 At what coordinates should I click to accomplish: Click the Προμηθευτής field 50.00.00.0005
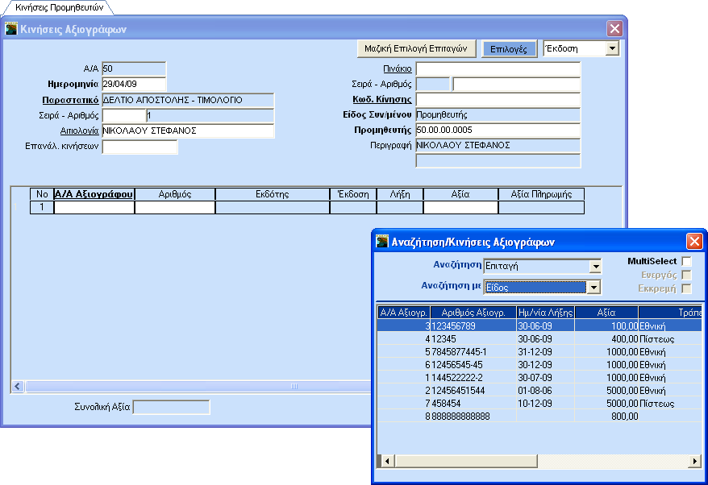coord(498,130)
